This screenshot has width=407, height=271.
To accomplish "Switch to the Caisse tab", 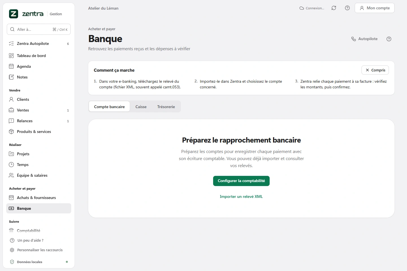I will [141, 107].
